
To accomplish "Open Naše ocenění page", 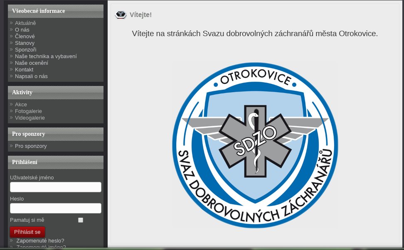I will 32,63.
